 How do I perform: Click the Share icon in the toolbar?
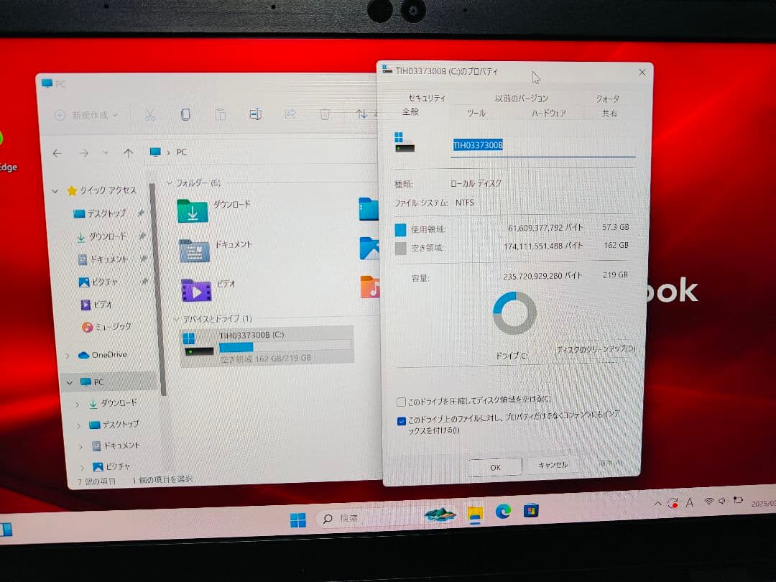pyautogui.click(x=290, y=115)
